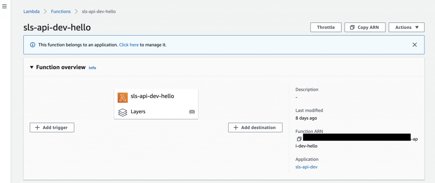Click the Throttle button
The width and height of the screenshot is (435, 183).
326,28
